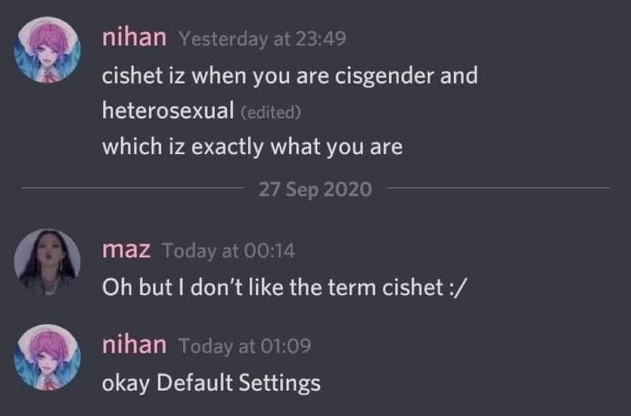Click the "okay Default Settings" message
The width and height of the screenshot is (631, 416).
(x=211, y=382)
